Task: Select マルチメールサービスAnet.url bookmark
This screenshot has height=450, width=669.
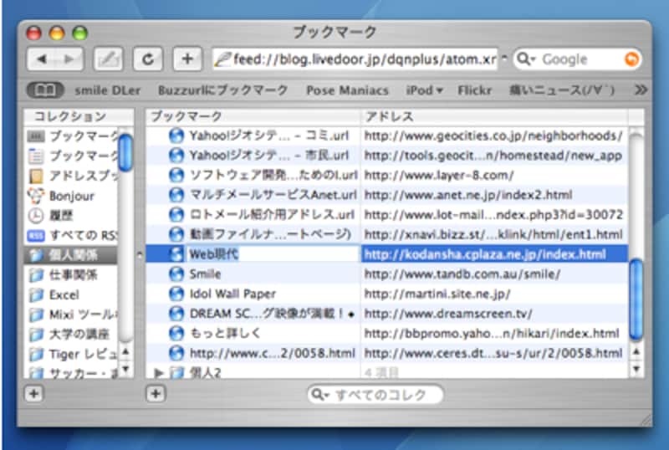Action: [x=386, y=195]
